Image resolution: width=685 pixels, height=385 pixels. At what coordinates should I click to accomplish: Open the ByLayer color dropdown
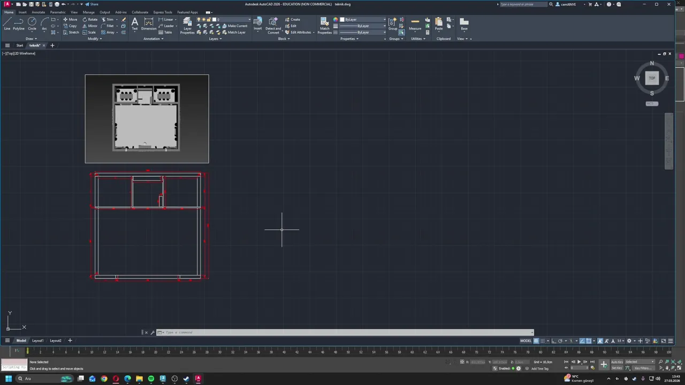tap(363, 19)
